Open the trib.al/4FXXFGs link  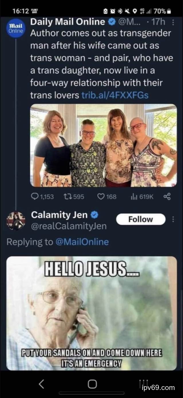click(115, 95)
